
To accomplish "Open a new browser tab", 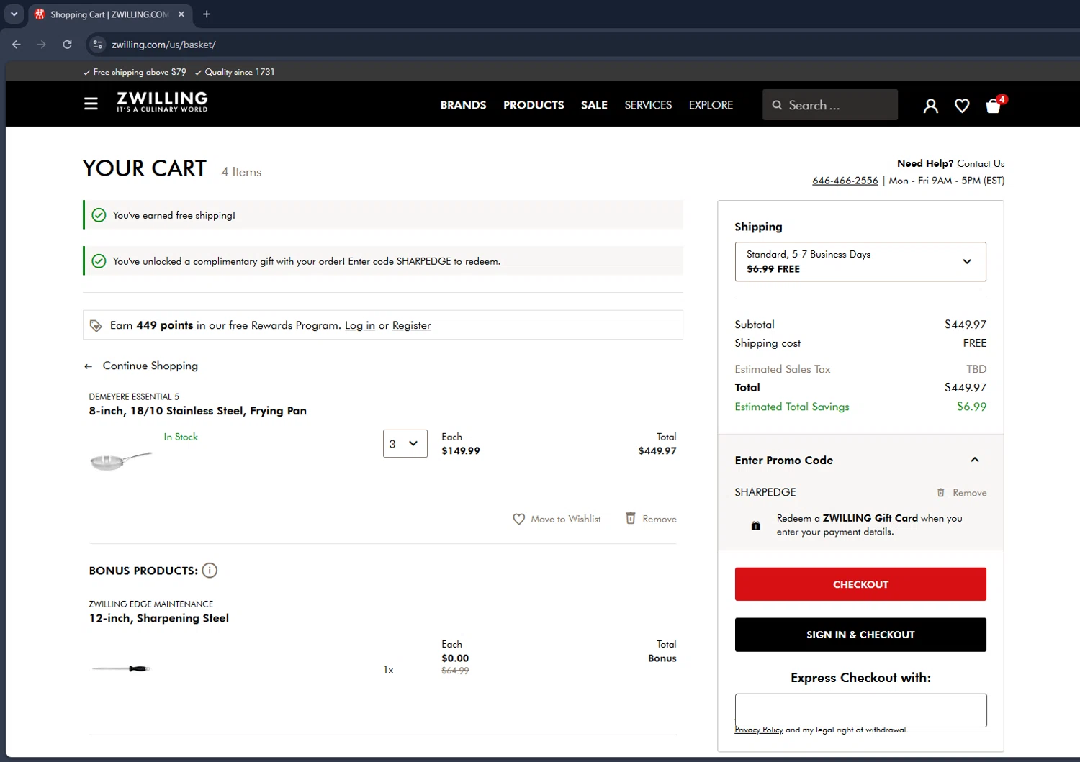I will tap(207, 14).
